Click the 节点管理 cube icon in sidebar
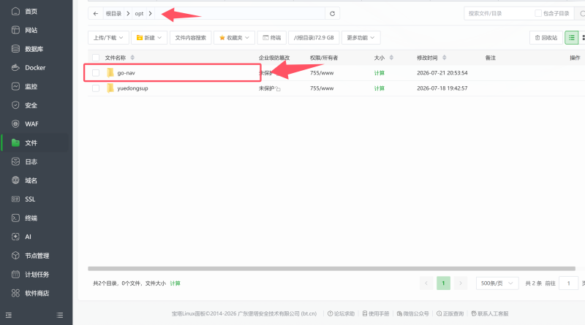The width and height of the screenshot is (585, 325). coord(15,256)
